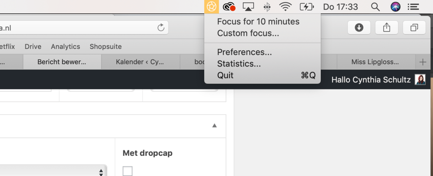Click the AirPlay display icon

tap(249, 6)
